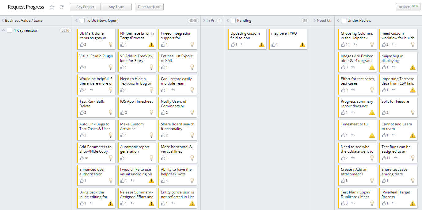422x210 pixels.
Task: Click the refresh icon next to the star
Action: point(61,6)
